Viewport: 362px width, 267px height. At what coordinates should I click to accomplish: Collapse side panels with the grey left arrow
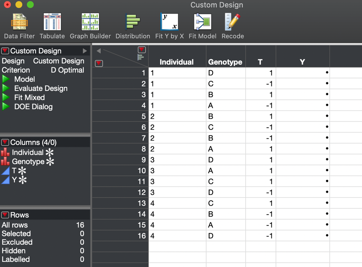99,51
